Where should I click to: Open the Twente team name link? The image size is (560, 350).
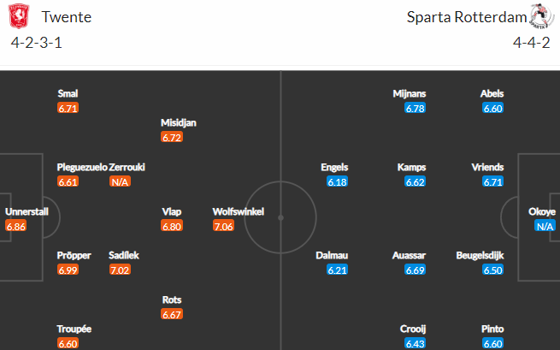67,17
